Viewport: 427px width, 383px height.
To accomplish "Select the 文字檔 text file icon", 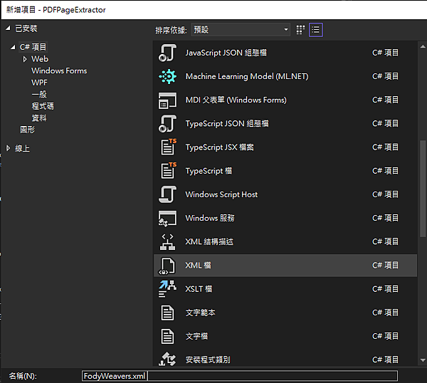I will 167,337.
